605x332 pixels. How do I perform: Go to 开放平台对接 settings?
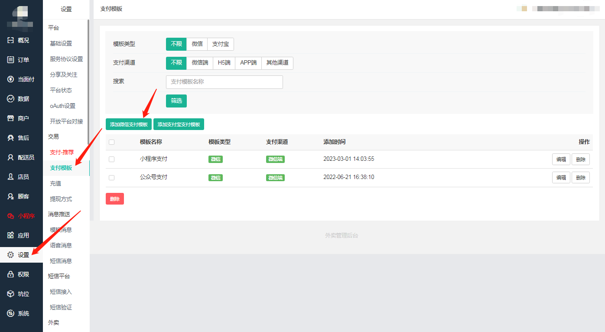(x=66, y=121)
